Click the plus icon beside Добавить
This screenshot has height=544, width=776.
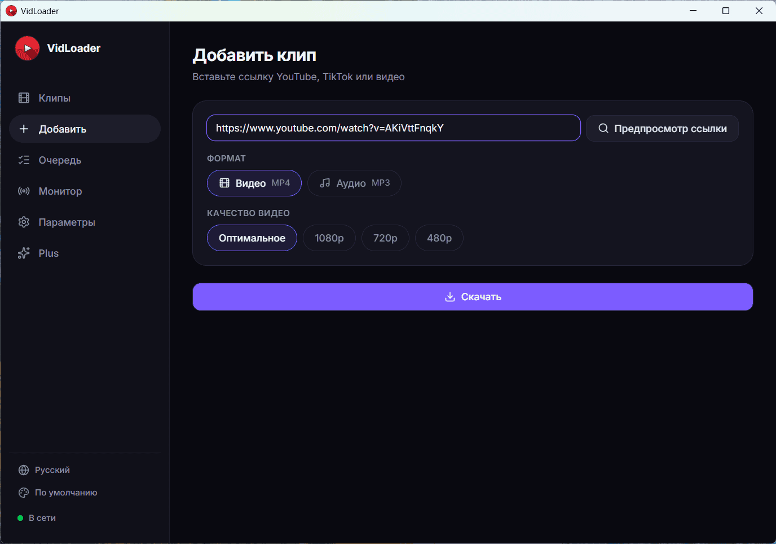24,129
